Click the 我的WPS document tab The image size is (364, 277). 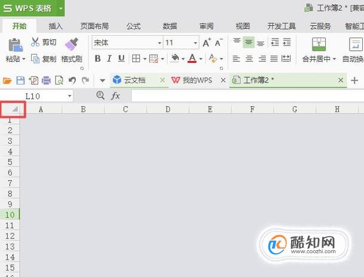192,81
